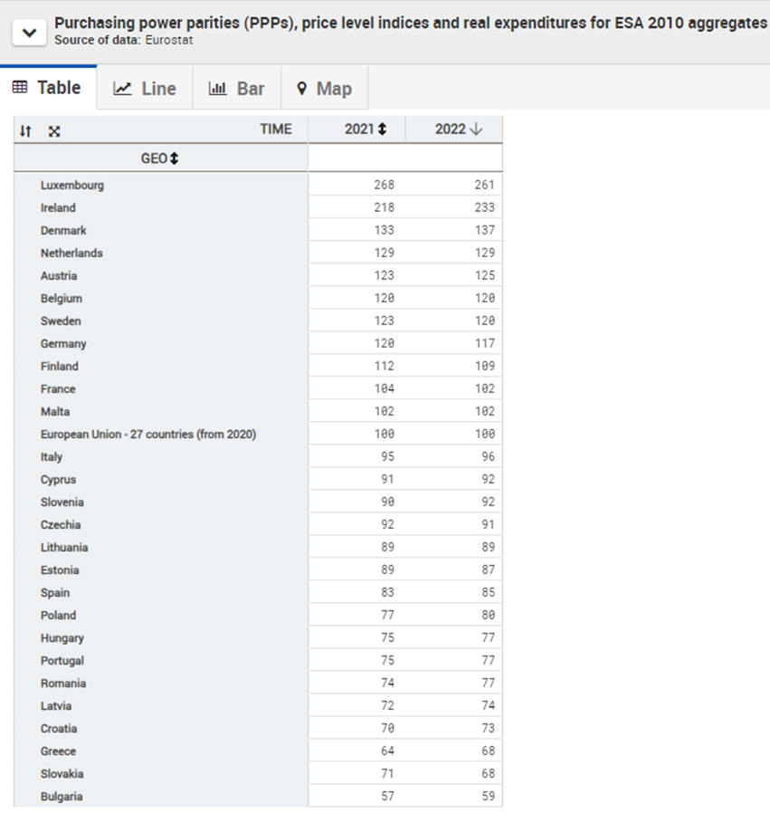Click the crossed-arrows expand table icon
The image size is (770, 823).
coord(54,131)
